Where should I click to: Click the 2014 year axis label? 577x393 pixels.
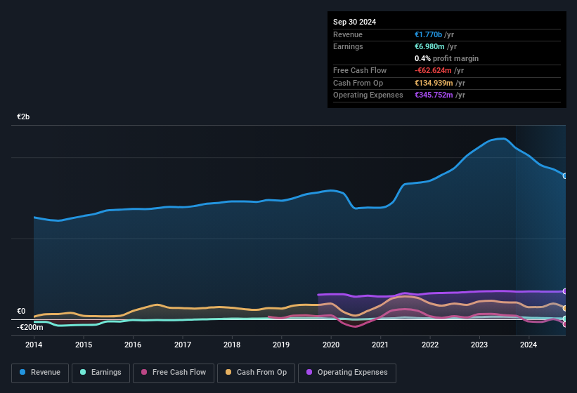click(x=34, y=345)
